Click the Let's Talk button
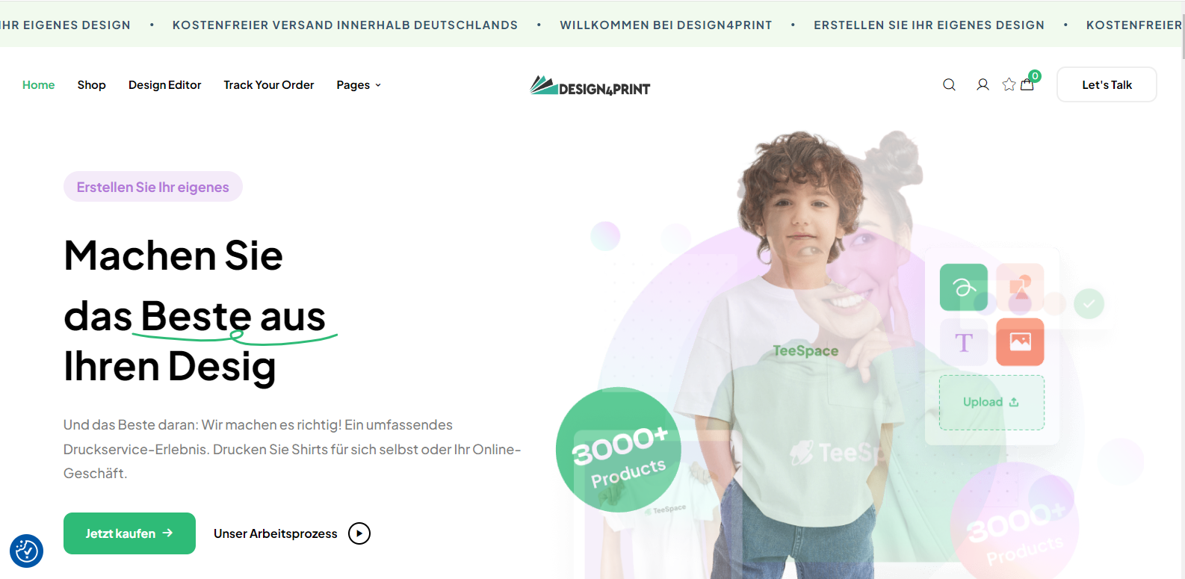Image resolution: width=1185 pixels, height=579 pixels. point(1107,84)
